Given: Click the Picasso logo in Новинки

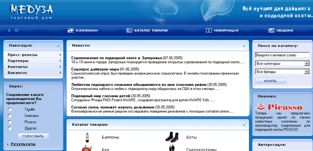Looking at the screenshot, I should [x=279, y=107].
